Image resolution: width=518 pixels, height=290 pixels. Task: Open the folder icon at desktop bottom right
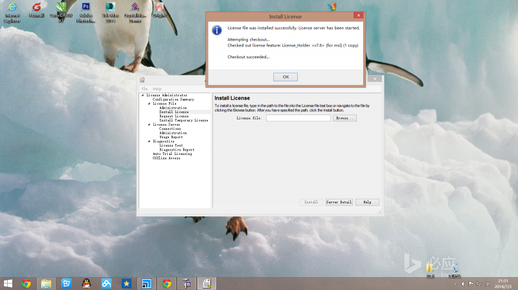(430, 270)
